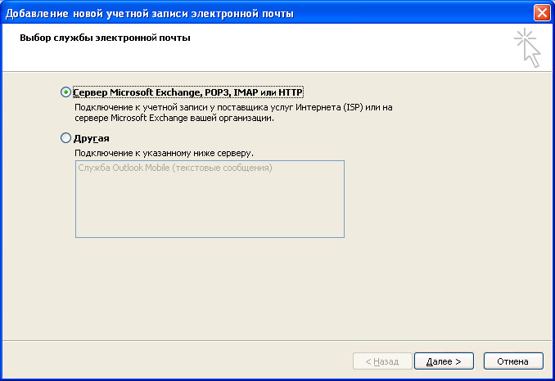This screenshot has height=381, width=555.
Task: Click the "Подключение к учетной записи у поставщика" description
Action: pos(233,107)
